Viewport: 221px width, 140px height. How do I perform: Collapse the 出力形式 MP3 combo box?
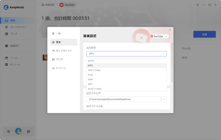coord(127,54)
